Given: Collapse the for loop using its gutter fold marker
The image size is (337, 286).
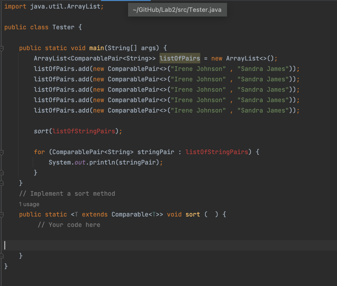Looking at the screenshot, I should coord(2,152).
